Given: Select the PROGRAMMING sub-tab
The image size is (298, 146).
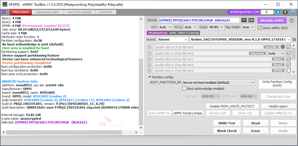Looking at the screenshot, I should point(158,33).
